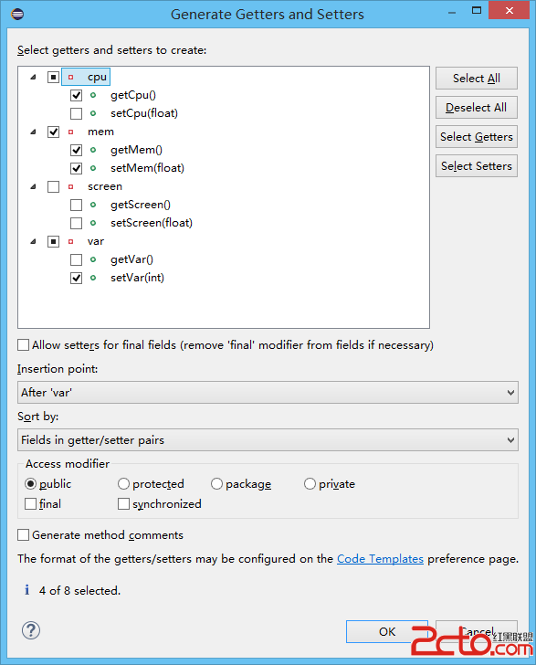Click the red field icon beside cpu
Screen dimensions: 536x665
click(71, 77)
